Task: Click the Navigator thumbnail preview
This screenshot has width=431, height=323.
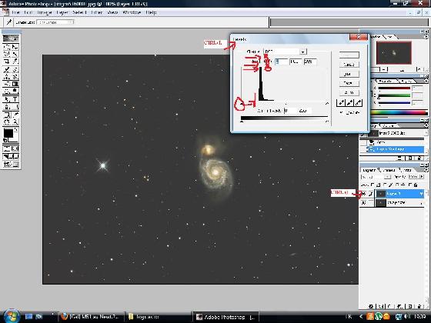Action: [x=393, y=53]
